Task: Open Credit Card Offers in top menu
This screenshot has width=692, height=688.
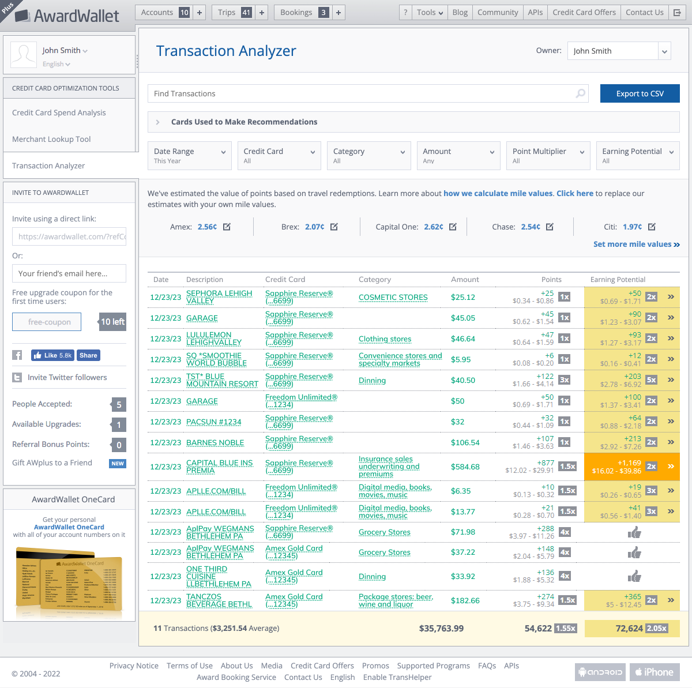Action: click(x=584, y=12)
